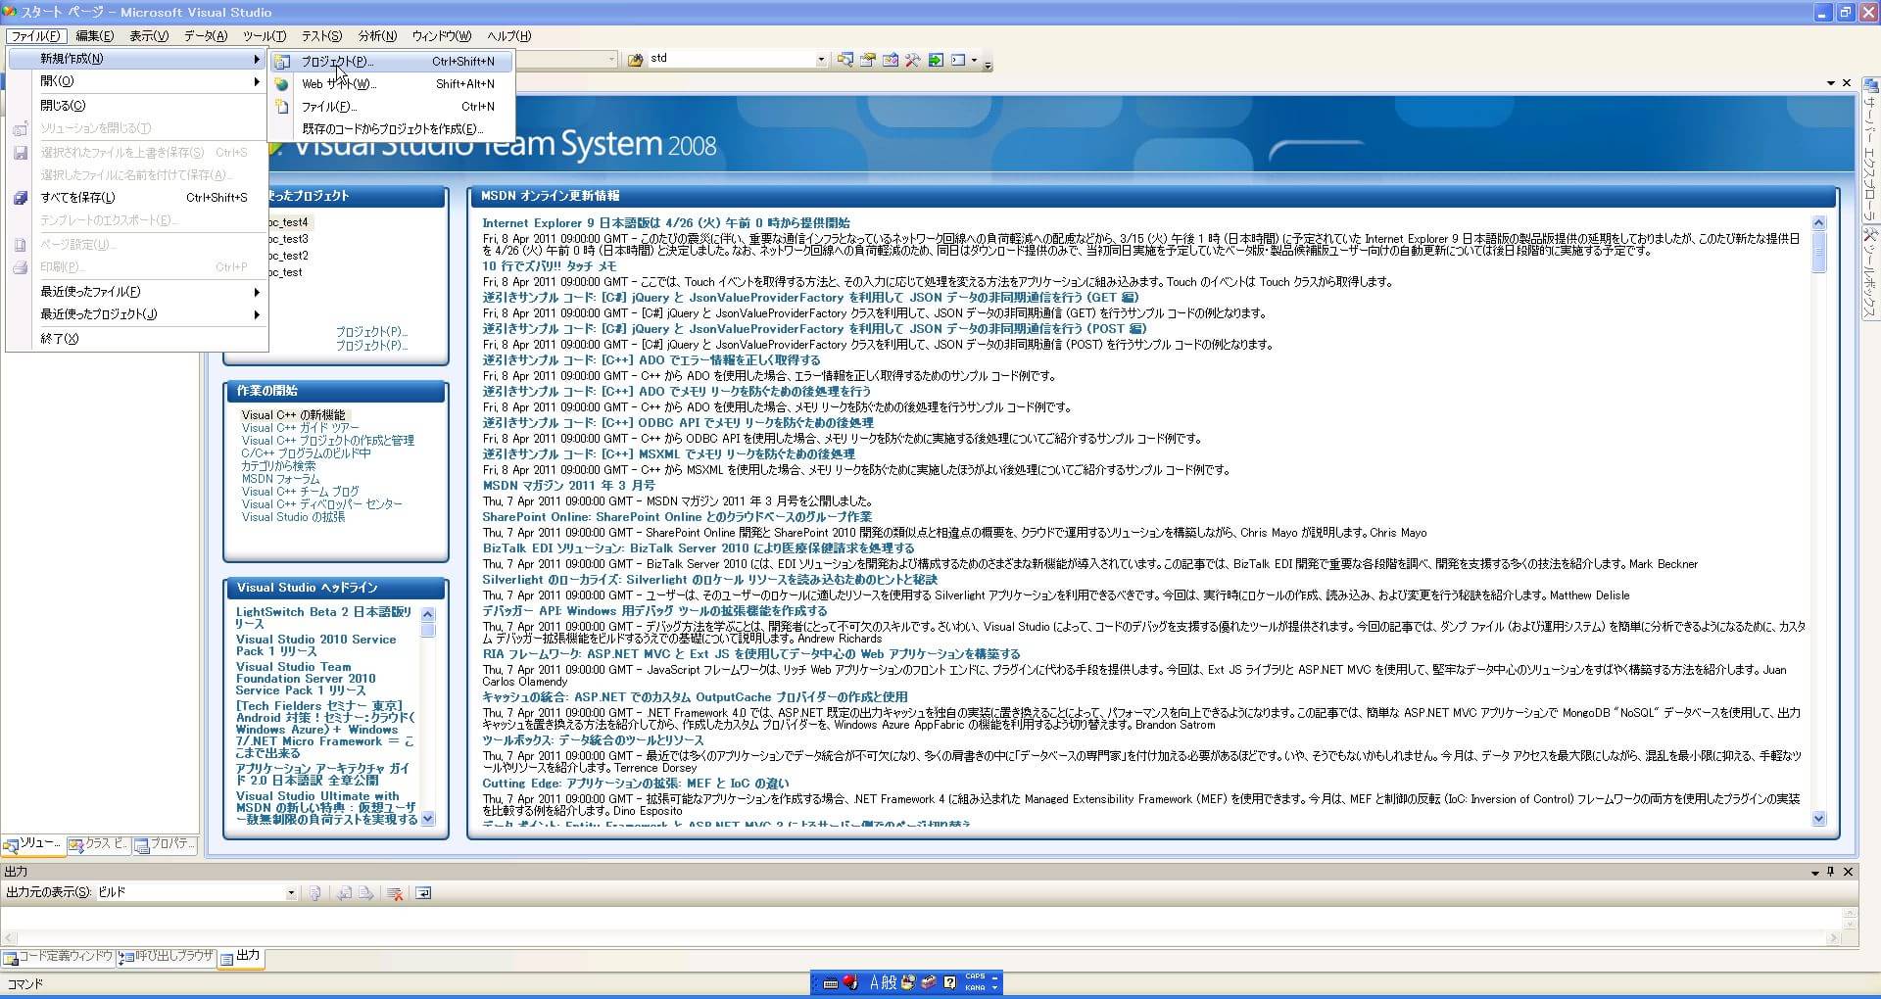
Task: Click the toolbar options overflow arrow
Action: 987,65
